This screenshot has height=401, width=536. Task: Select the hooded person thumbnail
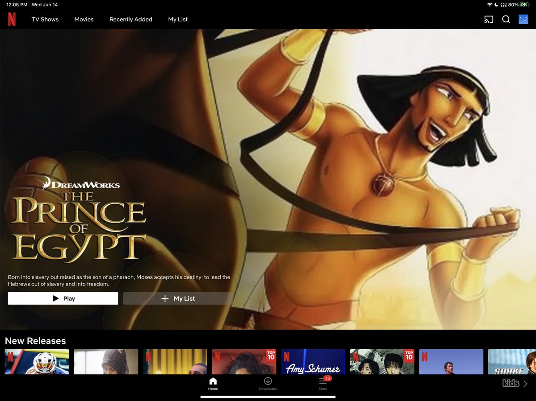[x=106, y=361]
